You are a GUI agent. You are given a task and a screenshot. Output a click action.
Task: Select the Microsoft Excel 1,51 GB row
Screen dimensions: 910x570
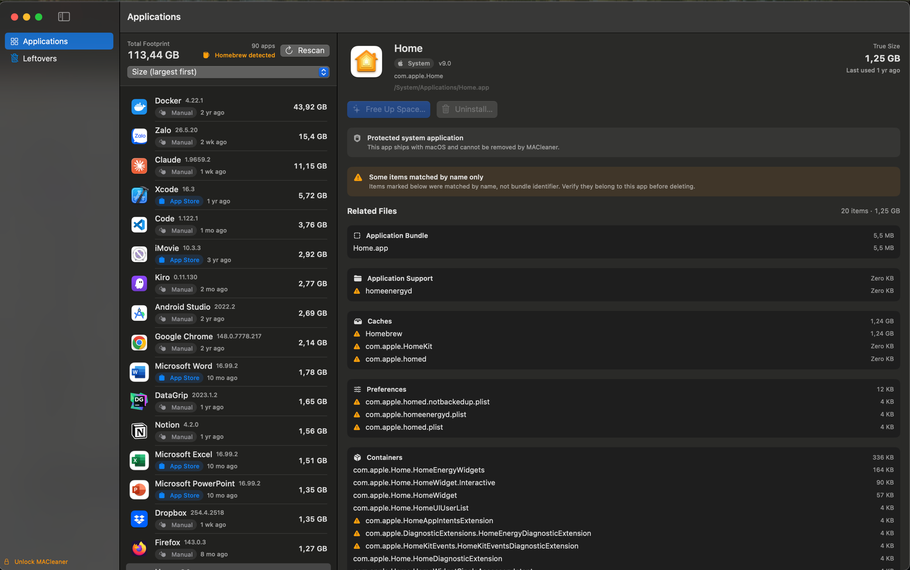coord(228,460)
